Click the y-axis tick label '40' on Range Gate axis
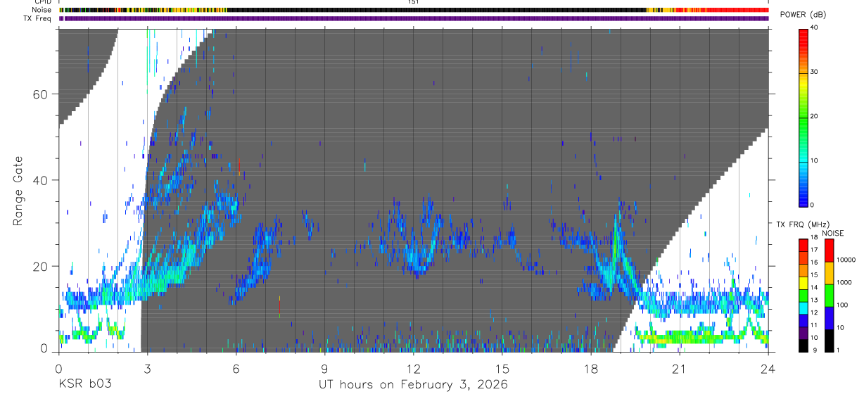The width and height of the screenshot is (864, 399). pos(42,180)
